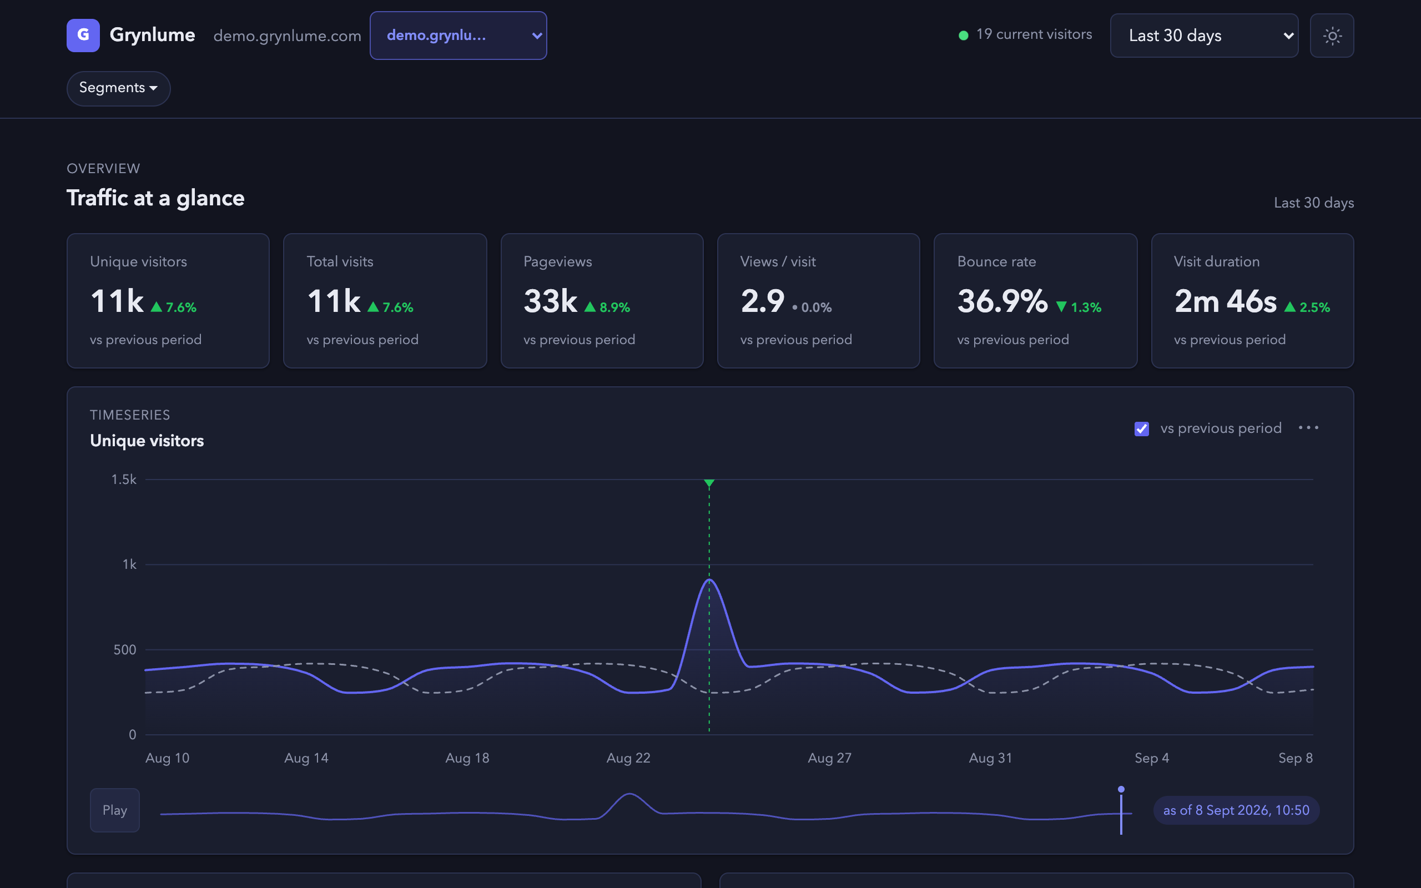Click the timeline scrubber handle

click(x=1121, y=810)
